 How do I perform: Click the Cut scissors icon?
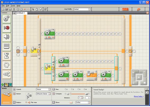coord(14,9)
